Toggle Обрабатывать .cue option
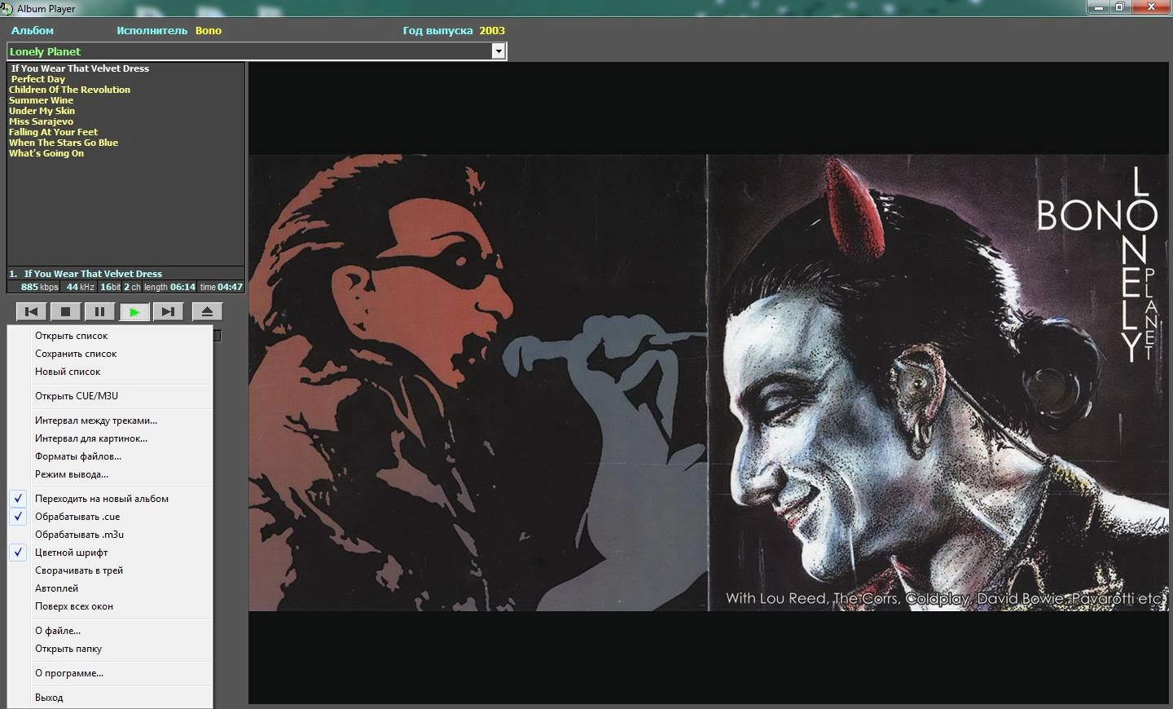Viewport: 1173px width, 709px height. coord(110,517)
